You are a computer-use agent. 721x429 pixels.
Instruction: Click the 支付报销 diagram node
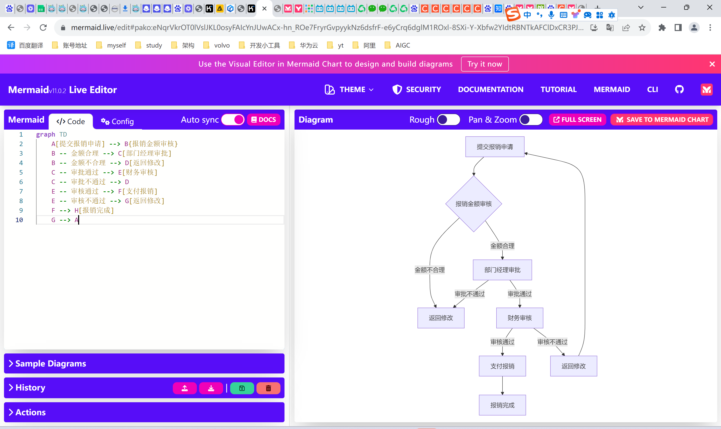tap(502, 366)
